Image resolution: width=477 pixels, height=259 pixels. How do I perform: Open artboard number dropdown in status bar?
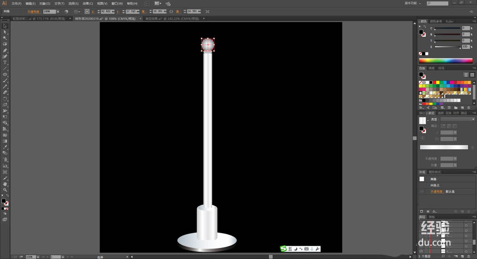click(62, 257)
